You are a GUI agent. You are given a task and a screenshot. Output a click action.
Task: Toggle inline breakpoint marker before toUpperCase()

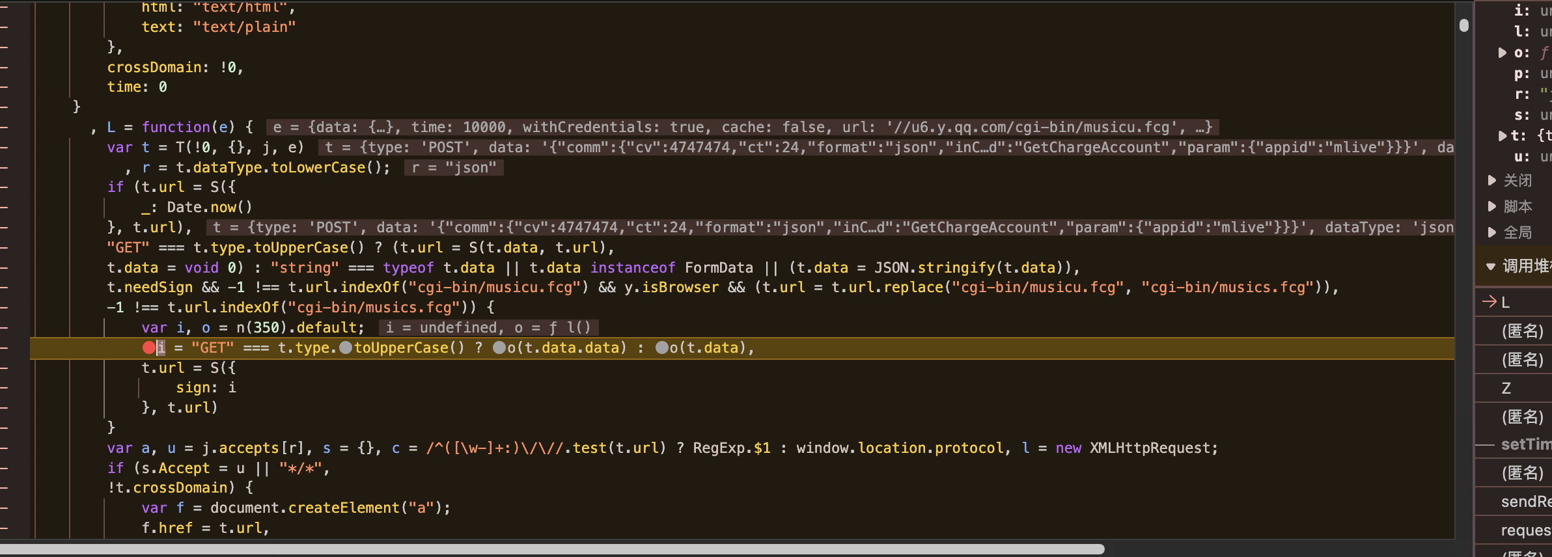(346, 347)
